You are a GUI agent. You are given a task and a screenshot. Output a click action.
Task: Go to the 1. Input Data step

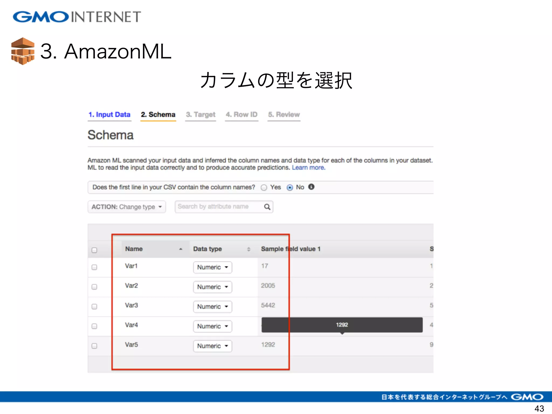[109, 115]
